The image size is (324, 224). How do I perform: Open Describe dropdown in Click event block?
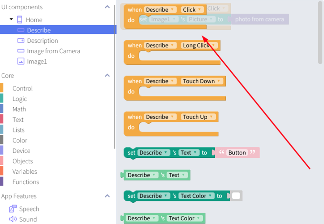(160, 10)
